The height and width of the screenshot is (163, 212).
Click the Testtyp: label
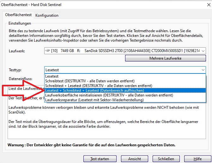(15, 70)
